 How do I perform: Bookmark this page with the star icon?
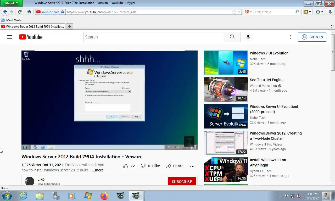(234, 12)
